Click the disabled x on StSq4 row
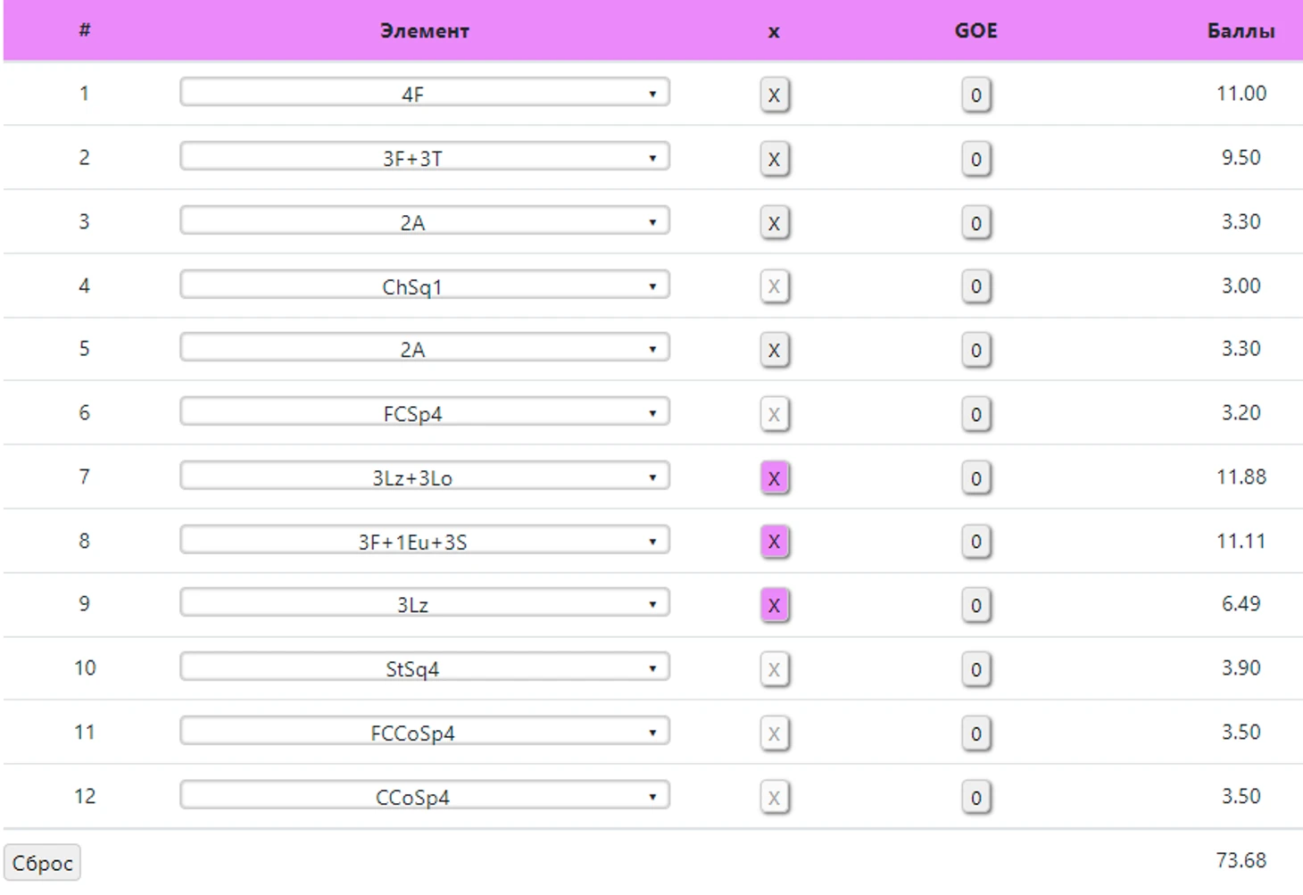Screen dimensions: 1303x895 coord(774,669)
